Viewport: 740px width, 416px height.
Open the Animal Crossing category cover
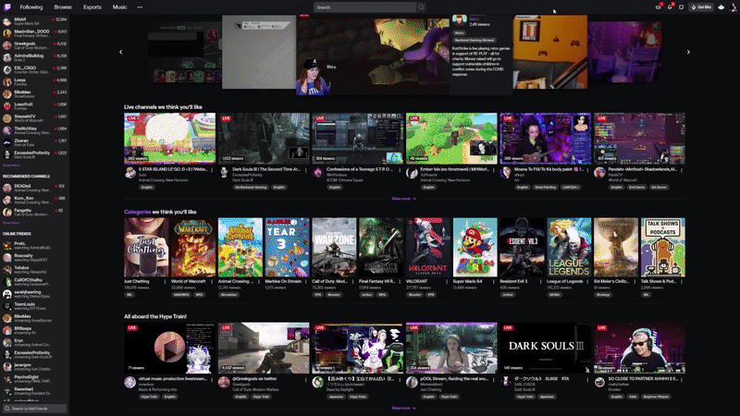240,247
